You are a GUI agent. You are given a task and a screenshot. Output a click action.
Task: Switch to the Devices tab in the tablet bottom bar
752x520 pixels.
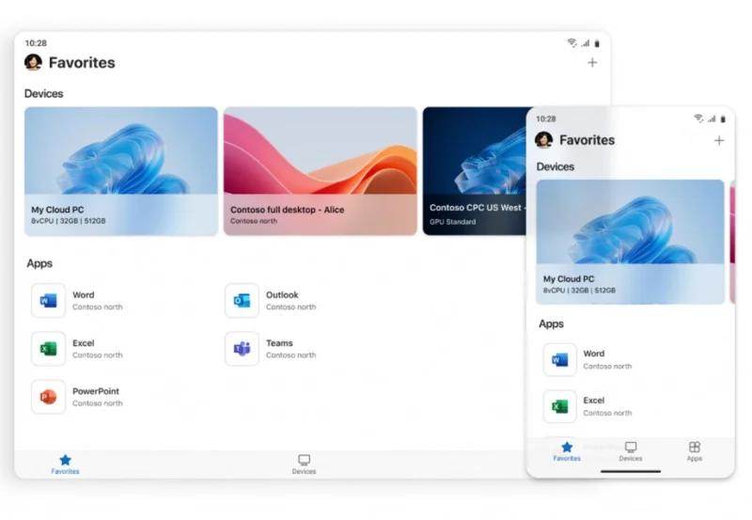tap(304, 465)
